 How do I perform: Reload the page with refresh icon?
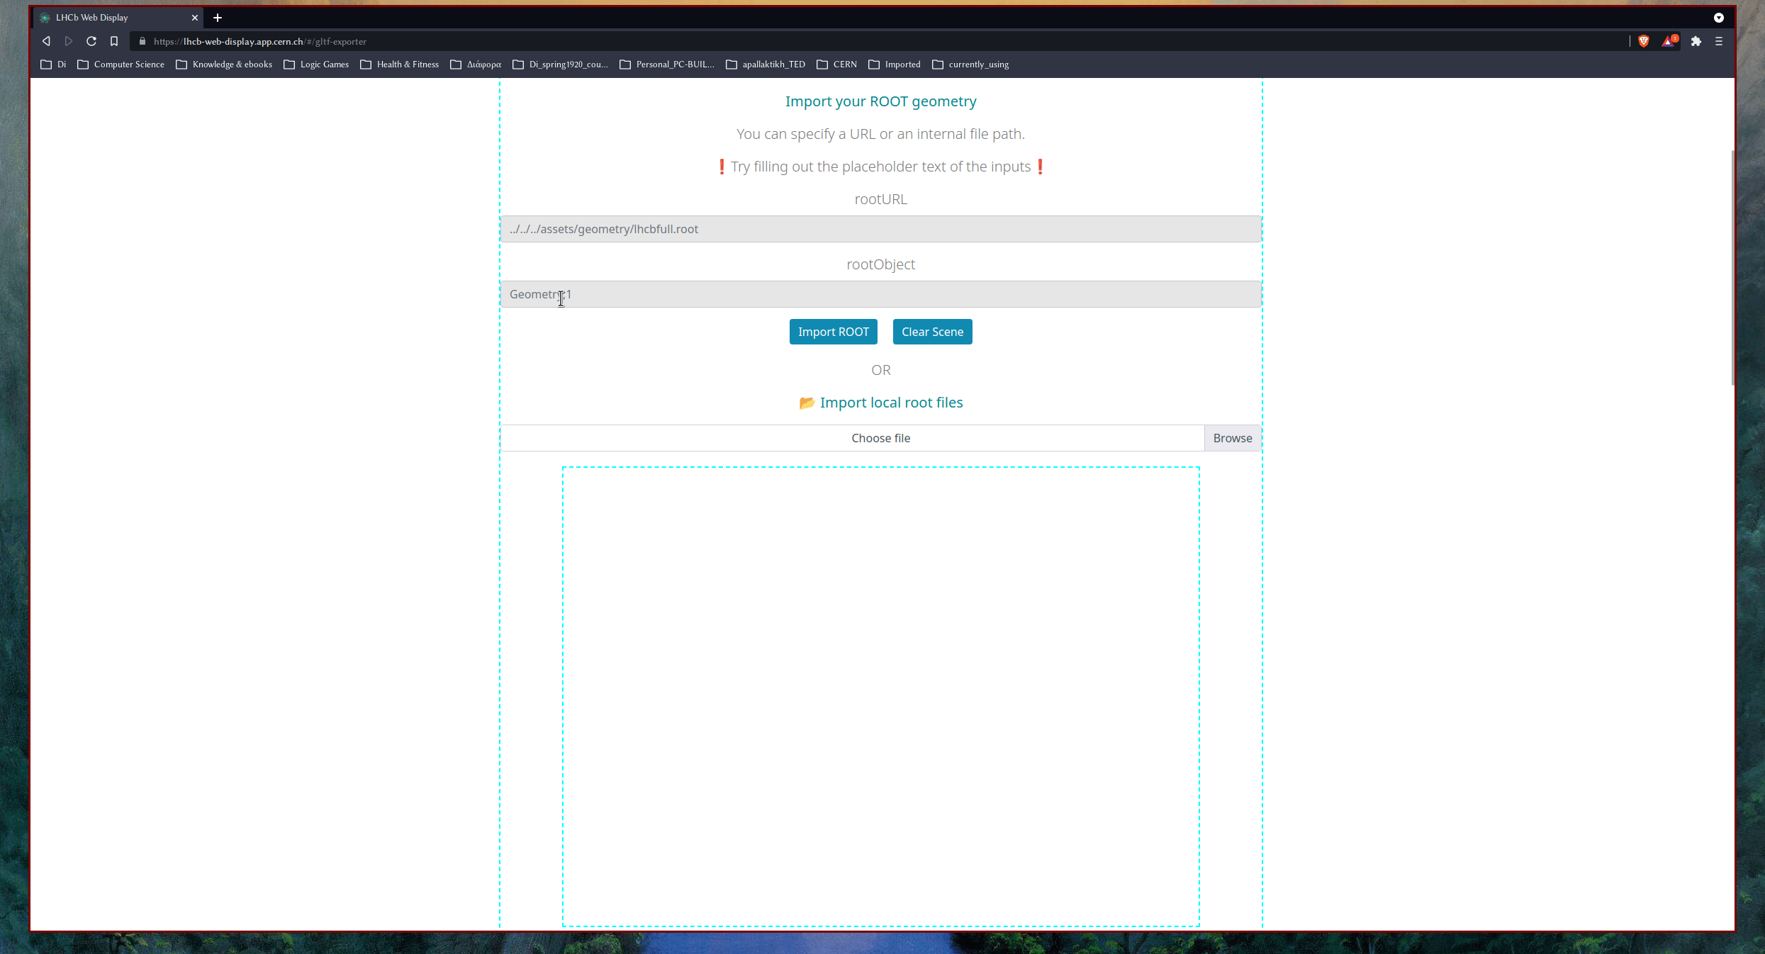click(x=91, y=41)
